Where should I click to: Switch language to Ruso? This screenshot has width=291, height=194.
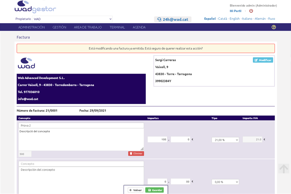click(x=271, y=19)
